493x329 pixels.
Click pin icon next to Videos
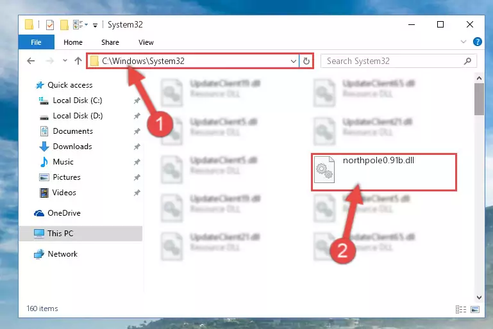click(x=137, y=193)
